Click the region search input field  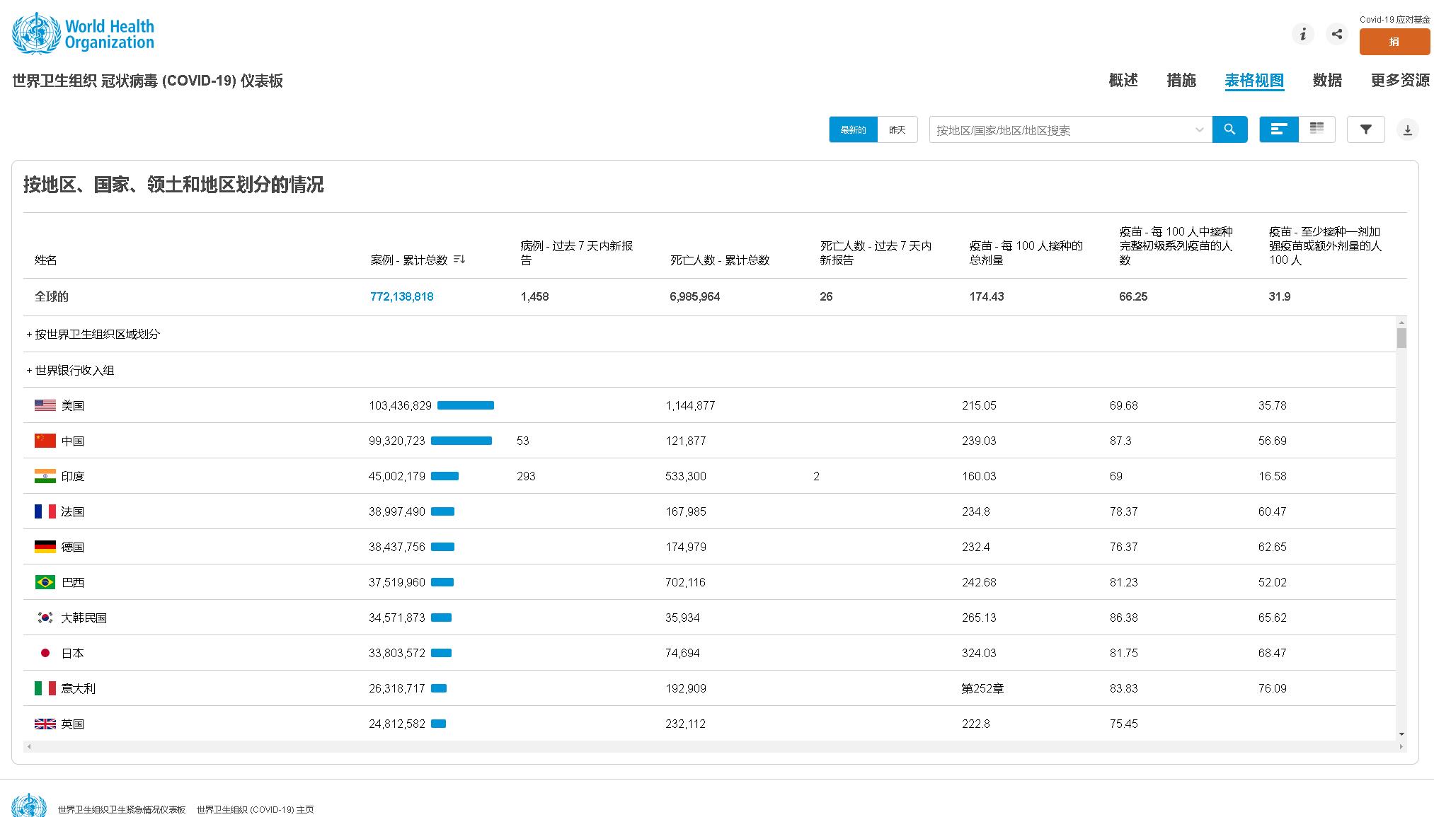pyautogui.click(x=1062, y=130)
